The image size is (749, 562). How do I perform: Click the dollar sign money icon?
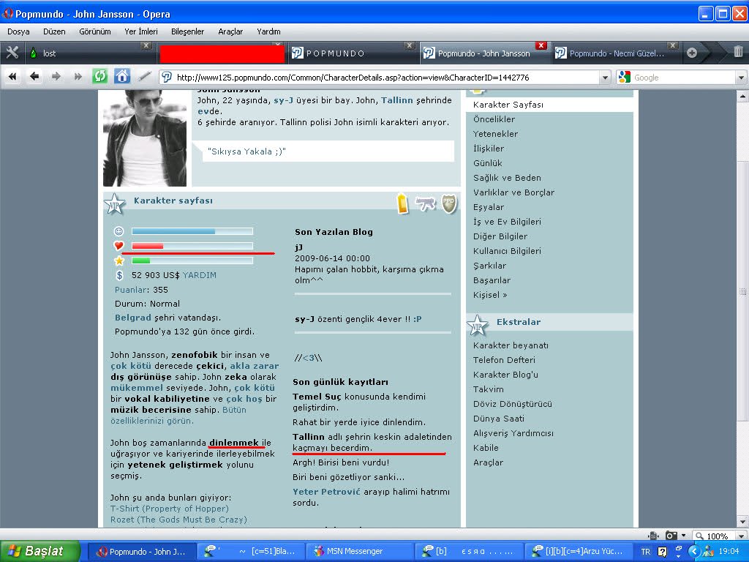[x=119, y=275]
